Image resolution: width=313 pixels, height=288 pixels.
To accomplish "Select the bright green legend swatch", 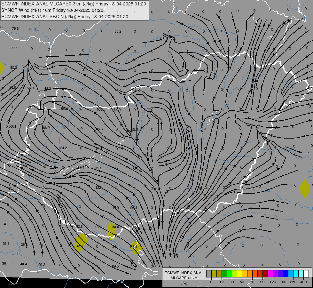I will pyautogui.click(x=229, y=274).
